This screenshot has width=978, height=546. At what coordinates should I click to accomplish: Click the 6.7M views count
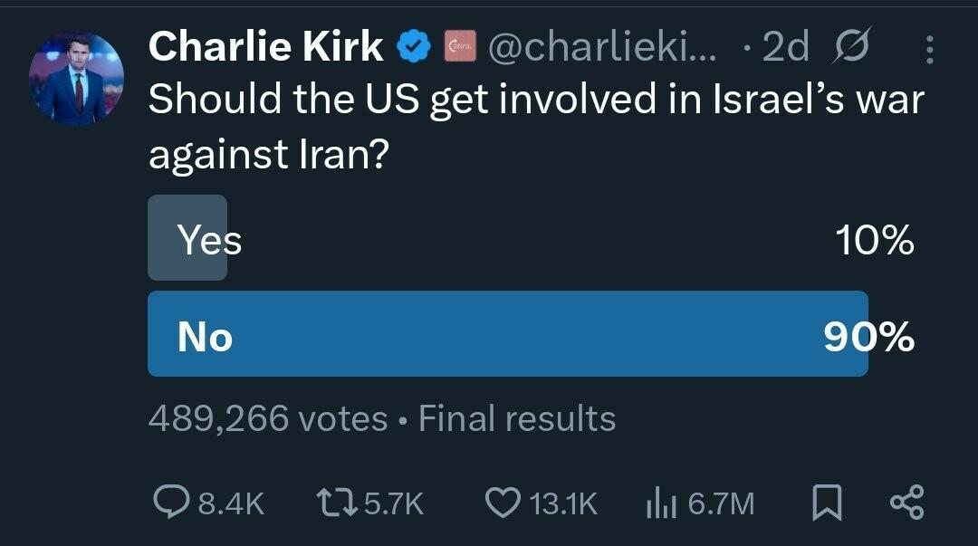(x=721, y=503)
